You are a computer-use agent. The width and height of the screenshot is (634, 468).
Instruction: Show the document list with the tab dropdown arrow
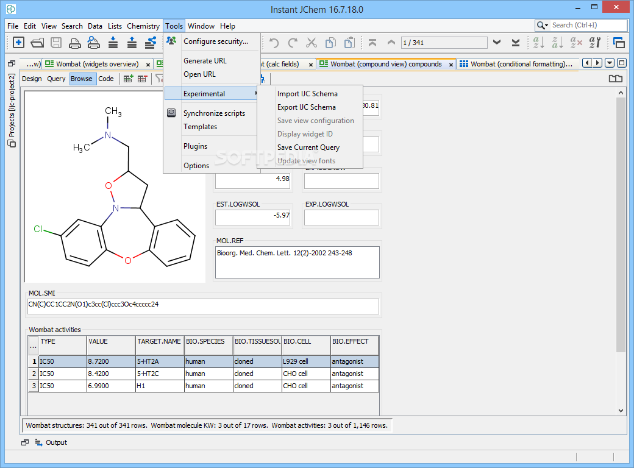click(610, 63)
